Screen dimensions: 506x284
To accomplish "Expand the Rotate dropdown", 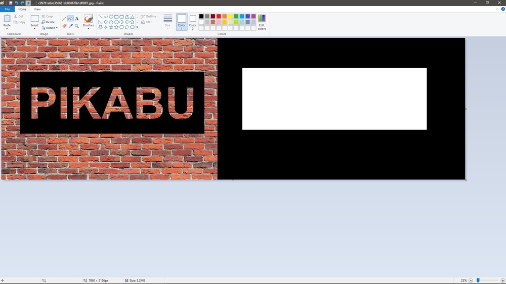I will (x=50, y=28).
